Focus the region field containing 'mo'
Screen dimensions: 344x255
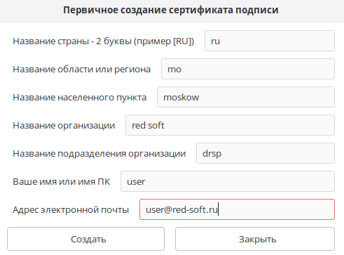click(248, 69)
